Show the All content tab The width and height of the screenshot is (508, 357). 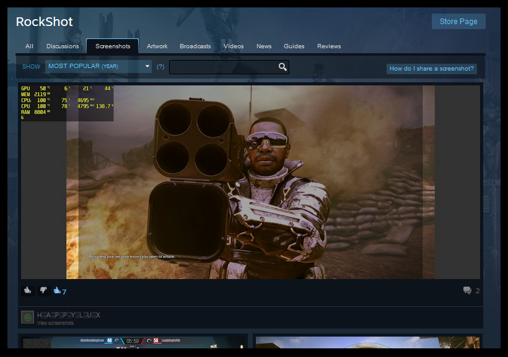tap(29, 46)
